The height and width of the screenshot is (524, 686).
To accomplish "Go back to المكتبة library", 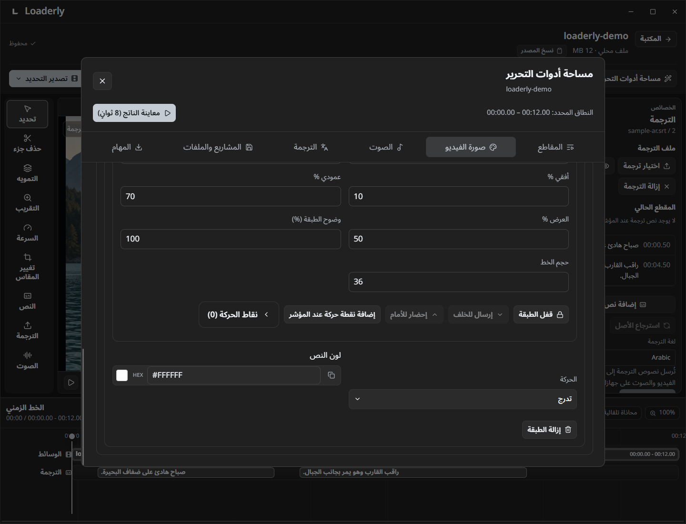I will click(656, 39).
